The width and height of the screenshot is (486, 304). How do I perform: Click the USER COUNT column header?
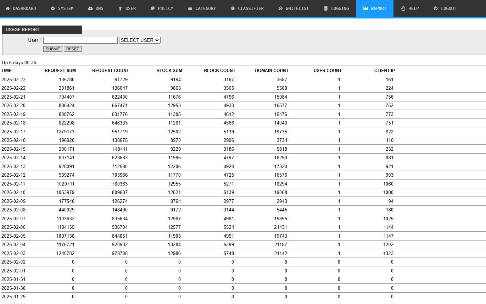coord(328,71)
